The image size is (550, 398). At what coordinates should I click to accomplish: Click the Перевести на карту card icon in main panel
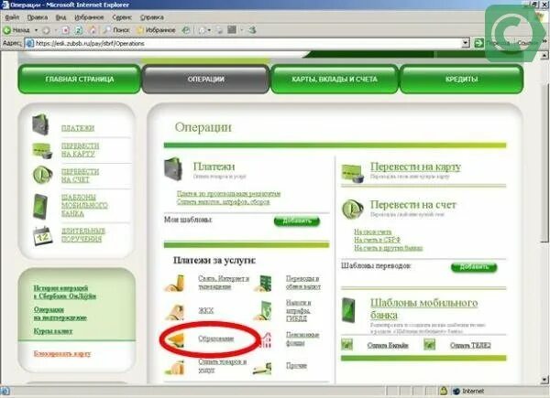[353, 173]
